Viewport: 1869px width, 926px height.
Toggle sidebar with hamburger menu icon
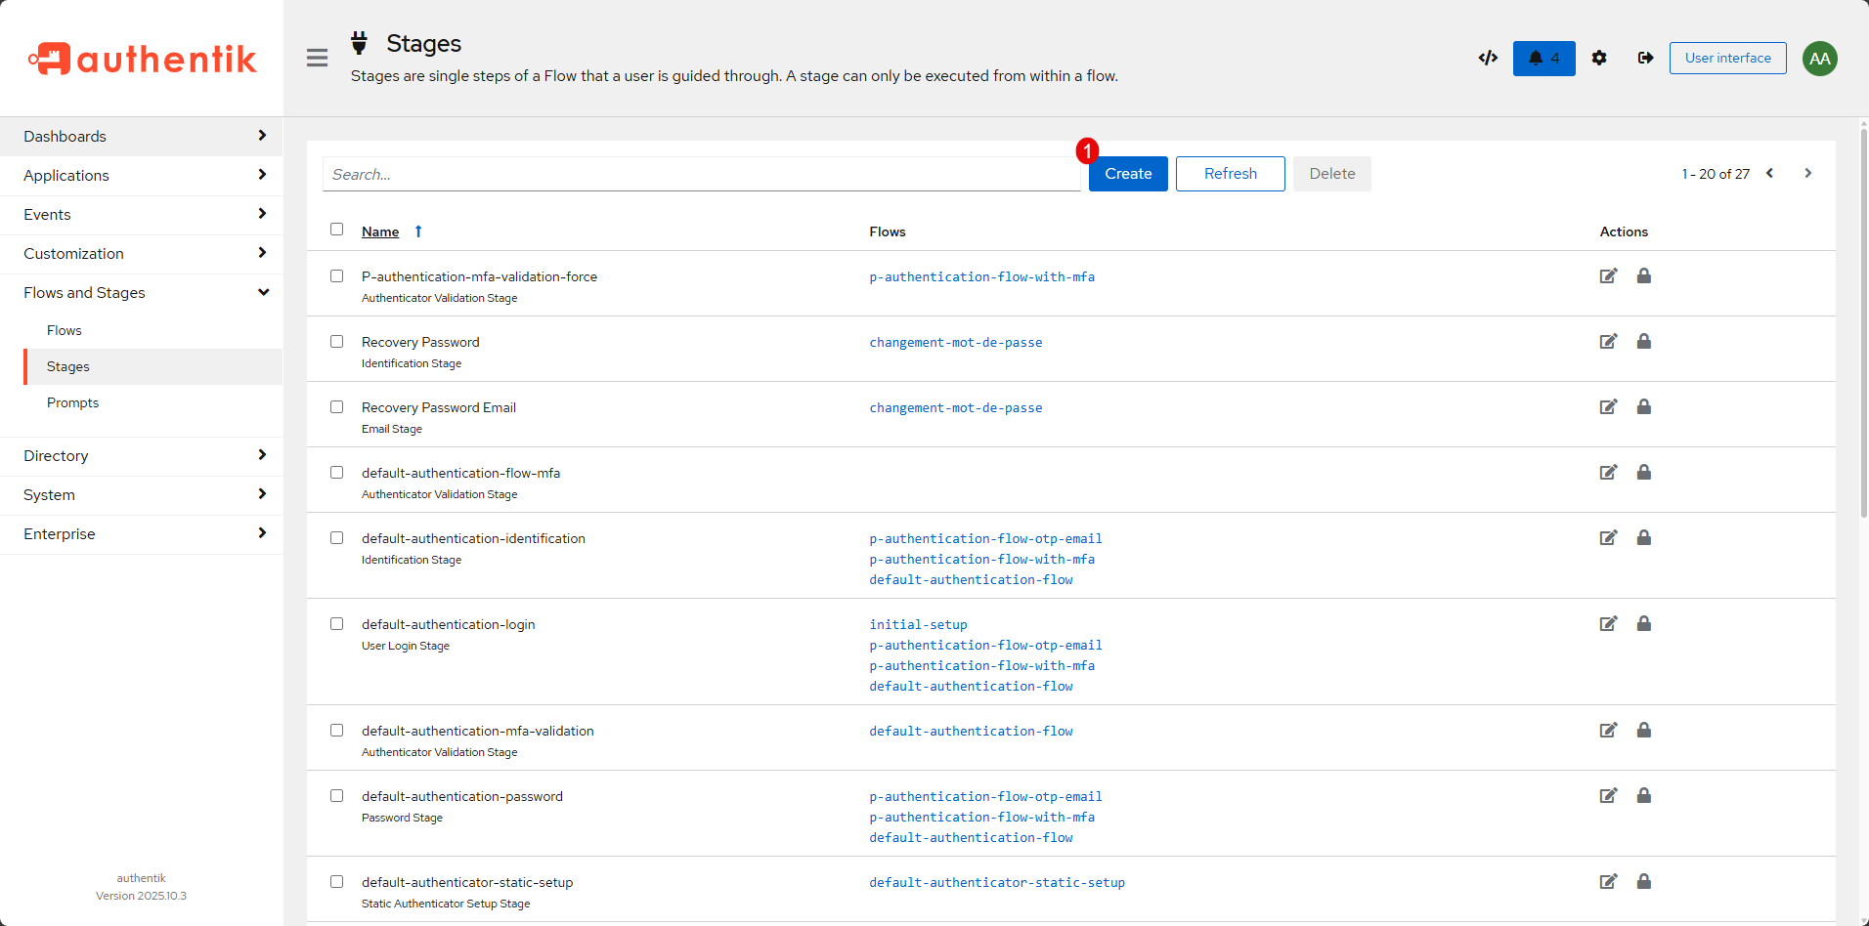(x=317, y=59)
